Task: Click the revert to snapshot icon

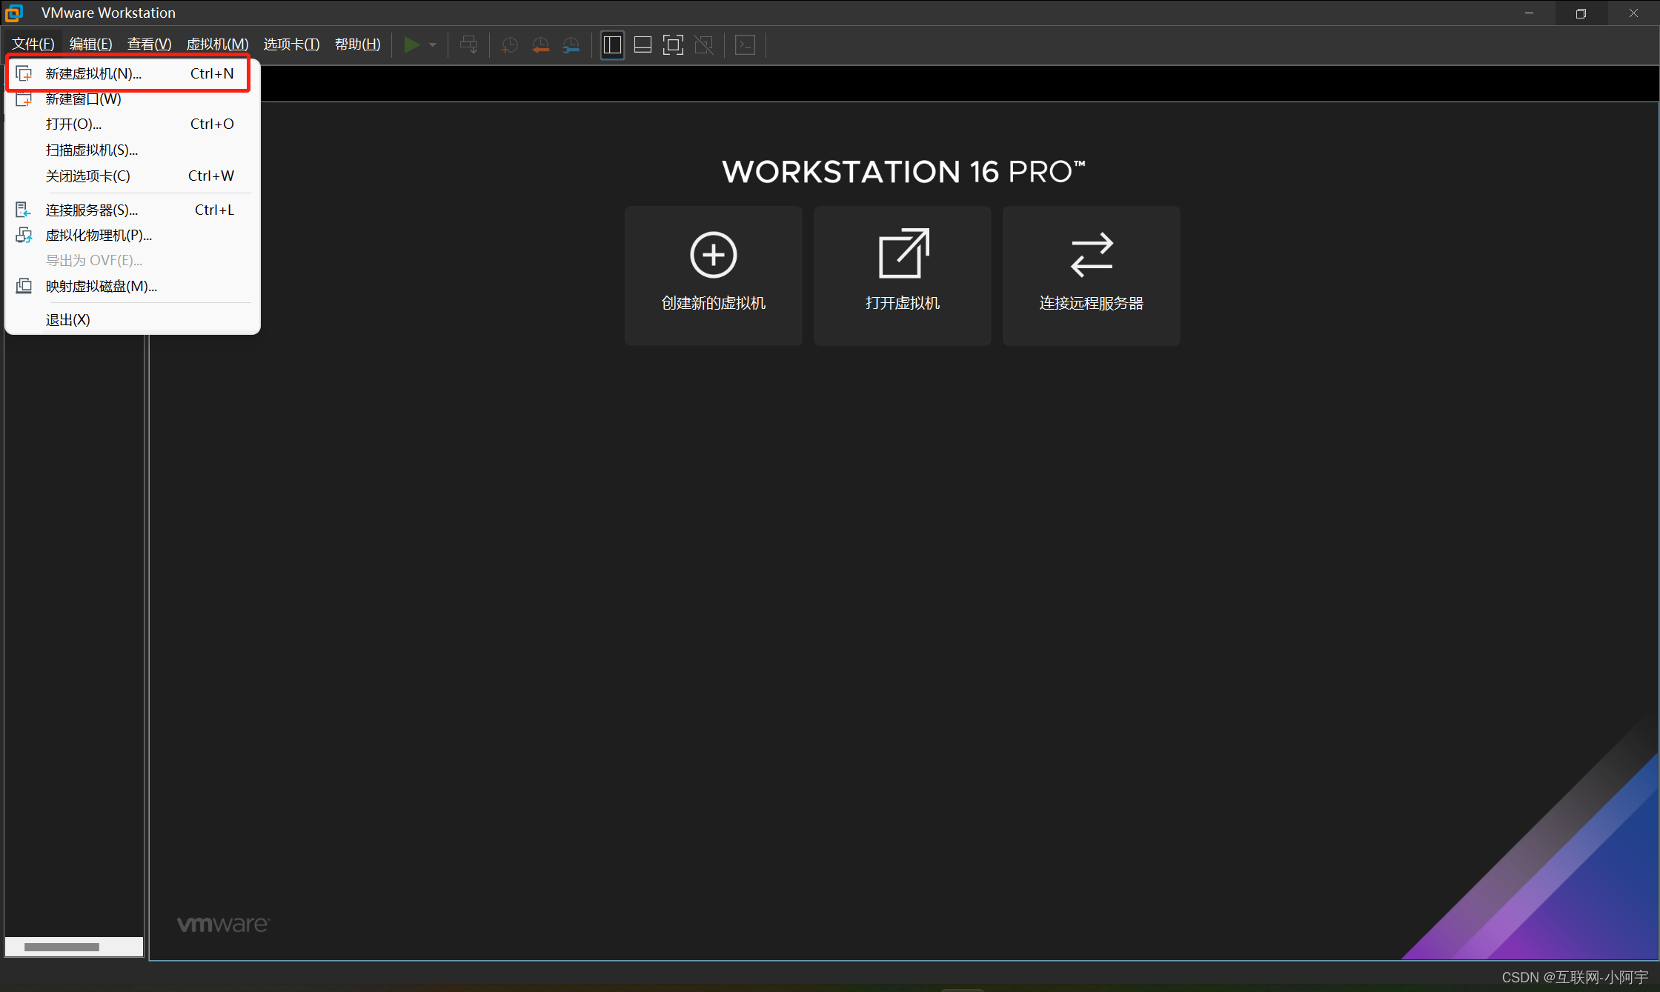Action: (x=540, y=44)
